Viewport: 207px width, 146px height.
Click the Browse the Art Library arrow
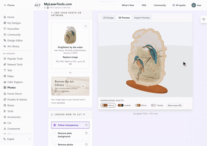point(83,86)
